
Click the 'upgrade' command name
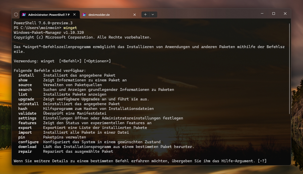[x=26, y=99]
